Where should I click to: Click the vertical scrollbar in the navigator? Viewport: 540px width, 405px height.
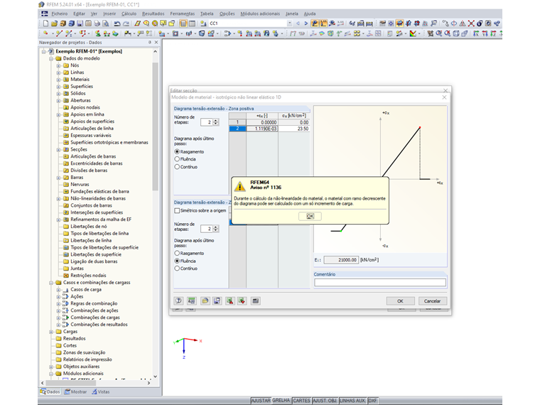coord(155,126)
